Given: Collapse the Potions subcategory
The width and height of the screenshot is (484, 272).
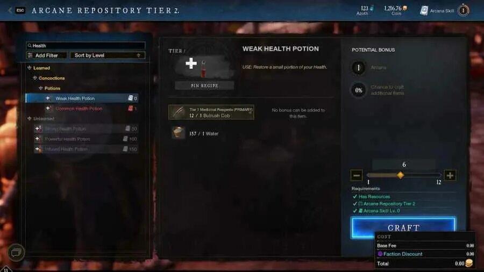Looking at the screenshot, I should 41,88.
